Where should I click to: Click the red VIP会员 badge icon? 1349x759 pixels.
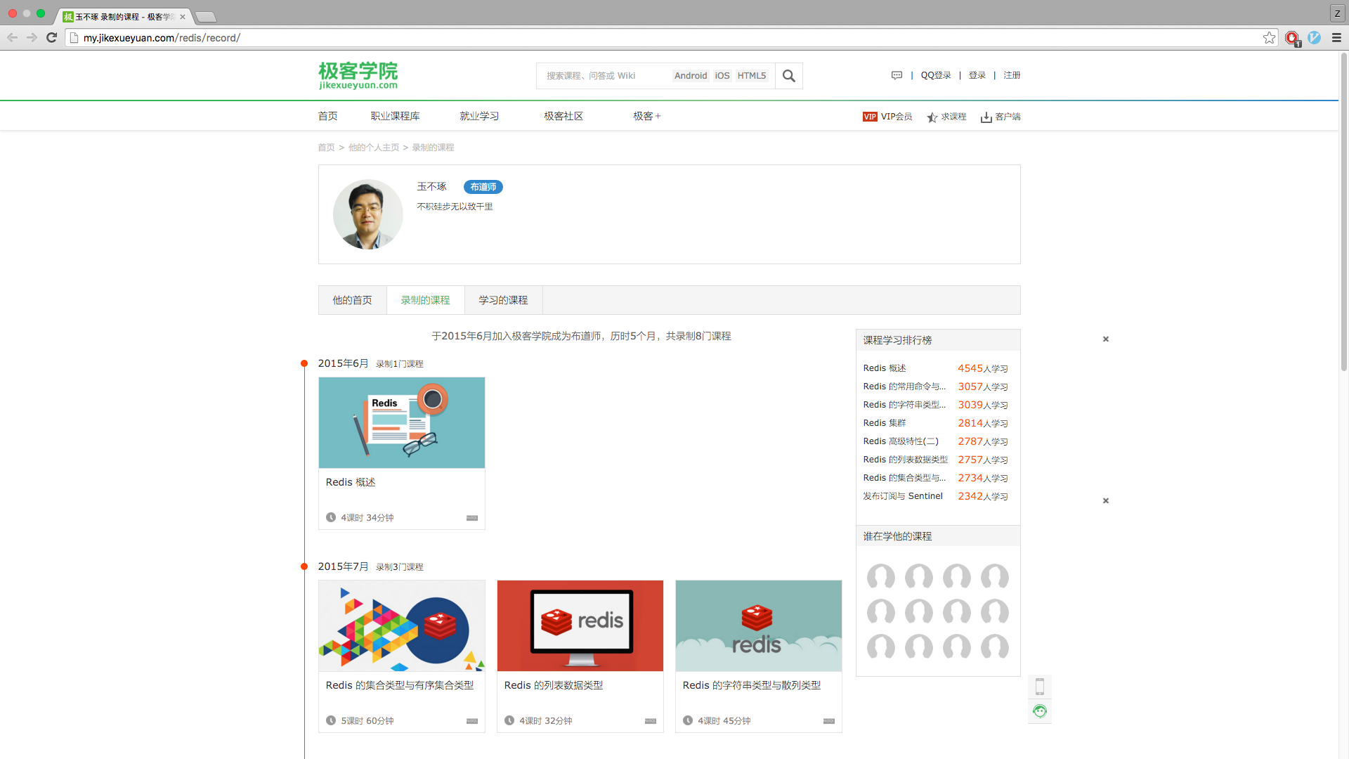(x=870, y=117)
